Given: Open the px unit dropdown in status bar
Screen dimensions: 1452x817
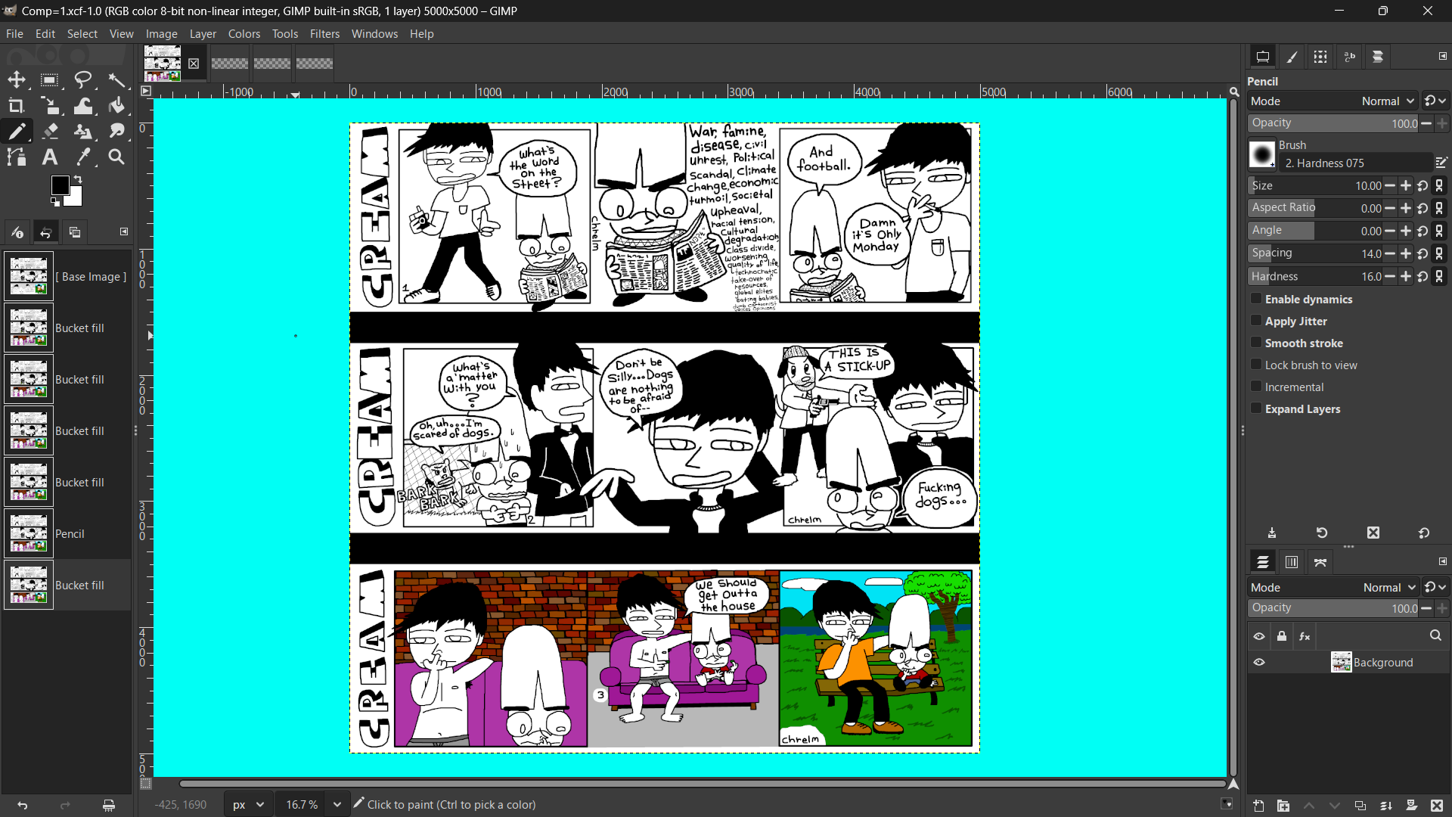Looking at the screenshot, I should (x=248, y=804).
